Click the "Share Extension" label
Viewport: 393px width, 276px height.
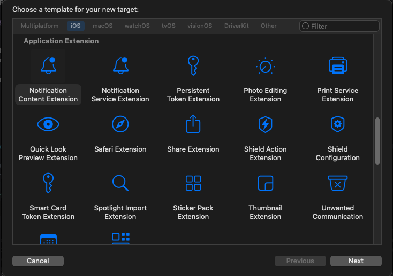click(x=193, y=149)
